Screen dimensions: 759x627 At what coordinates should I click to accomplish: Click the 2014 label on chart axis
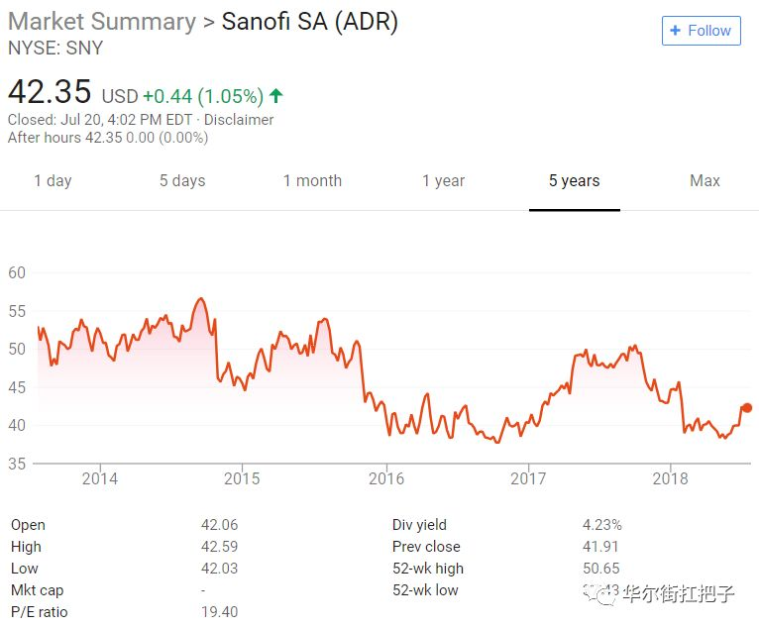pyautogui.click(x=99, y=479)
